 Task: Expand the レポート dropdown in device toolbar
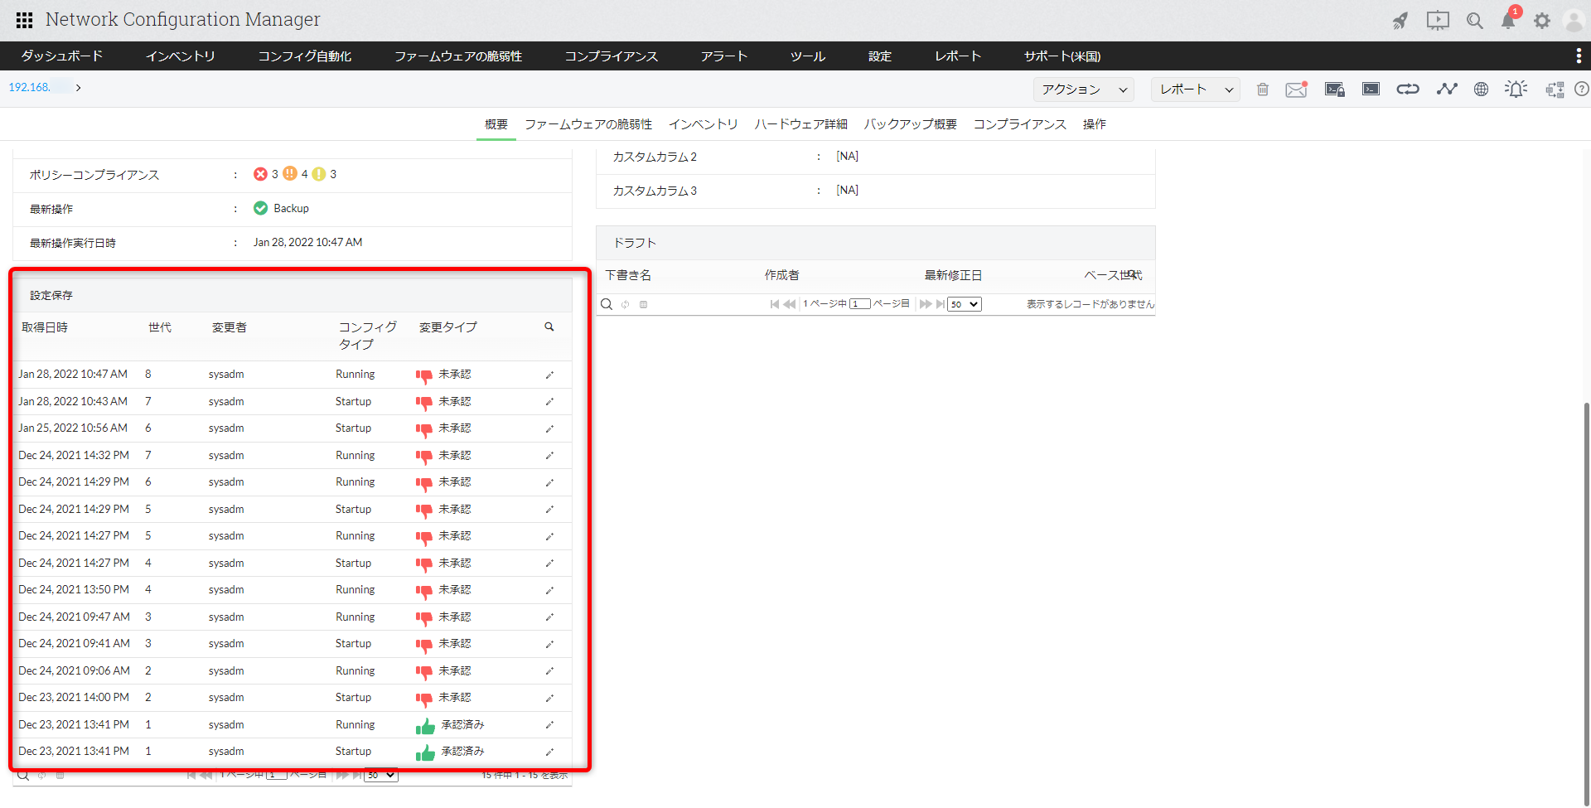click(1196, 90)
